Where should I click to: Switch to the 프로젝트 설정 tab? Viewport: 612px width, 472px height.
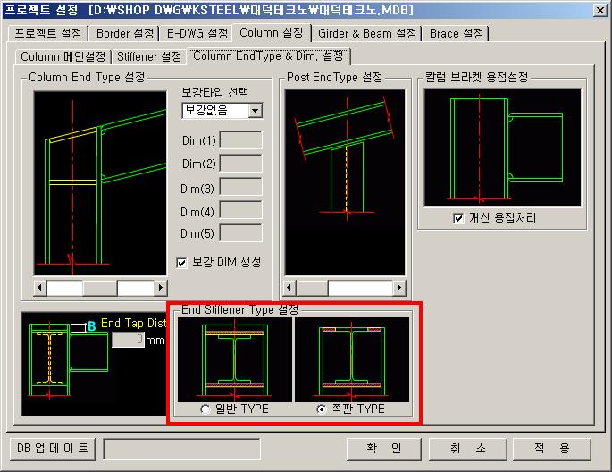48,34
